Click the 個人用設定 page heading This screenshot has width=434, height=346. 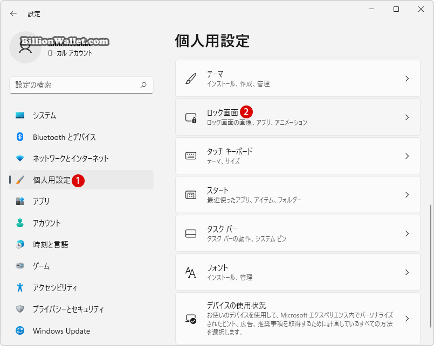(212, 41)
